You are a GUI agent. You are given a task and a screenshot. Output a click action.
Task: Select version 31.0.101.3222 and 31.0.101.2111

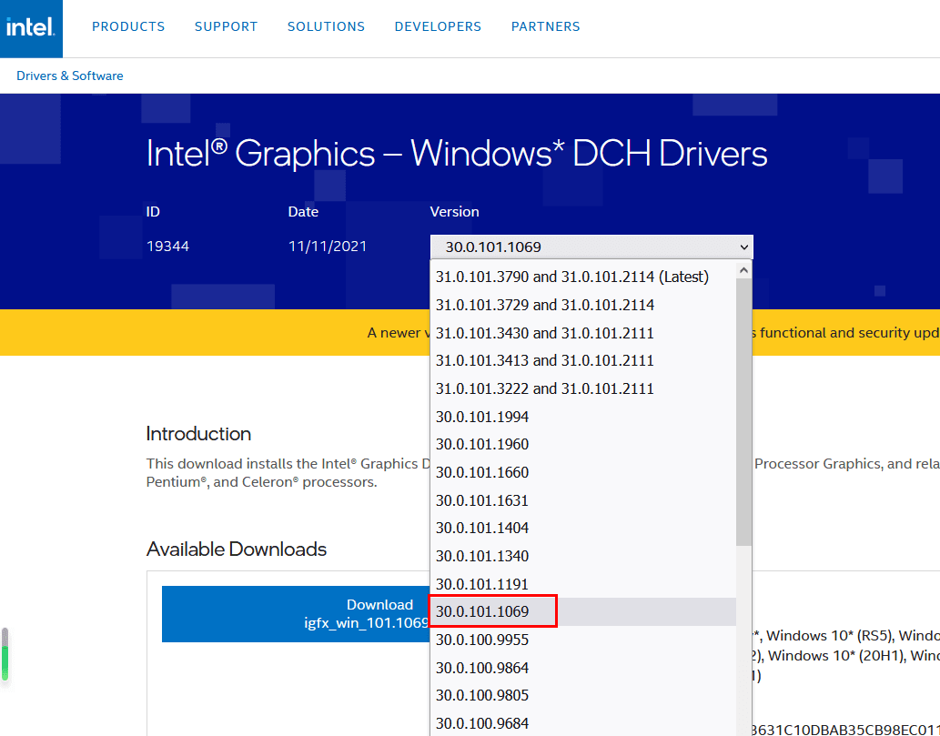click(x=544, y=388)
